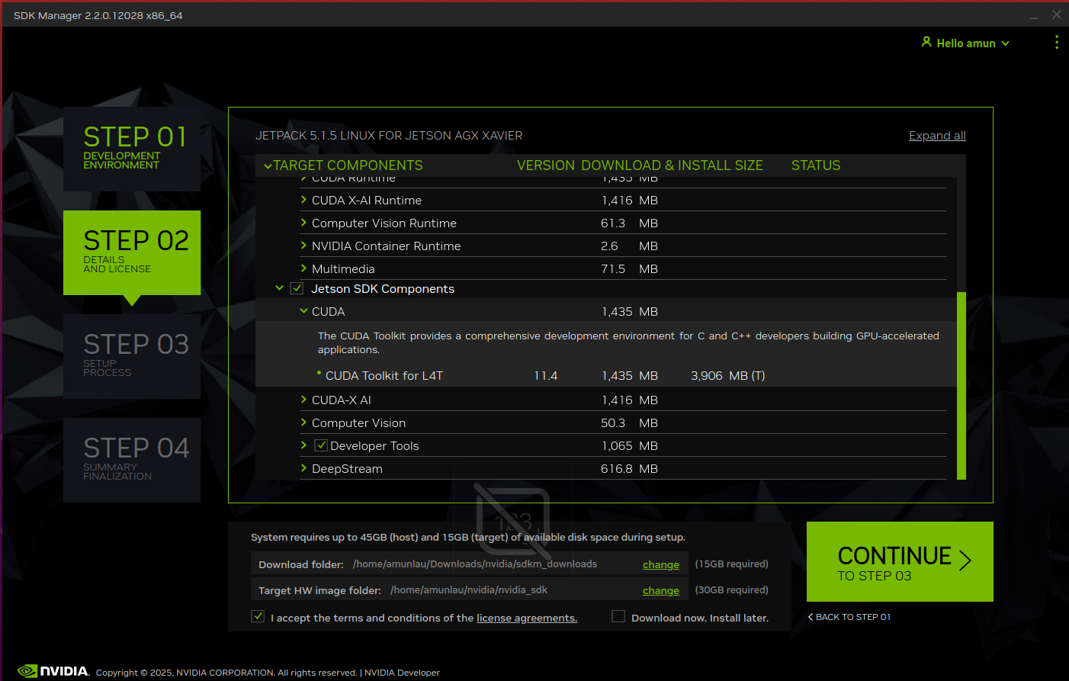Expand the NVIDIA Container Runtime row
This screenshot has height=681, width=1069.
click(x=303, y=246)
